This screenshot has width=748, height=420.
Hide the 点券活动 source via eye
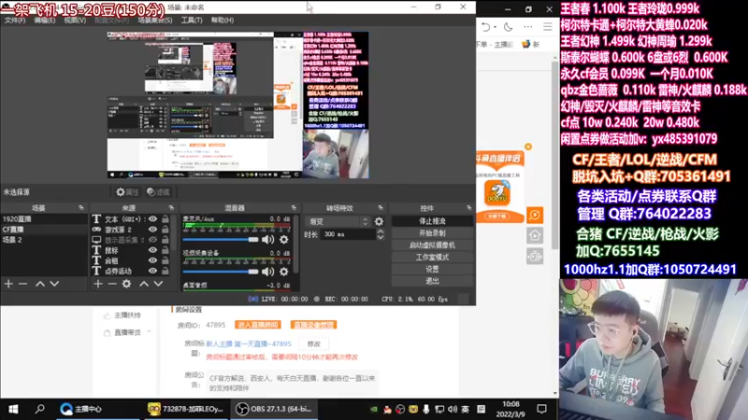coord(152,271)
